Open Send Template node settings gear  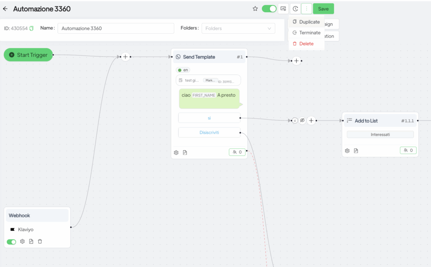click(x=176, y=152)
